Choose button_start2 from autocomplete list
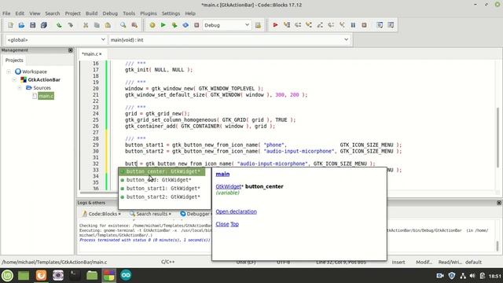Viewport: 503px width, 283px height. [x=163, y=197]
